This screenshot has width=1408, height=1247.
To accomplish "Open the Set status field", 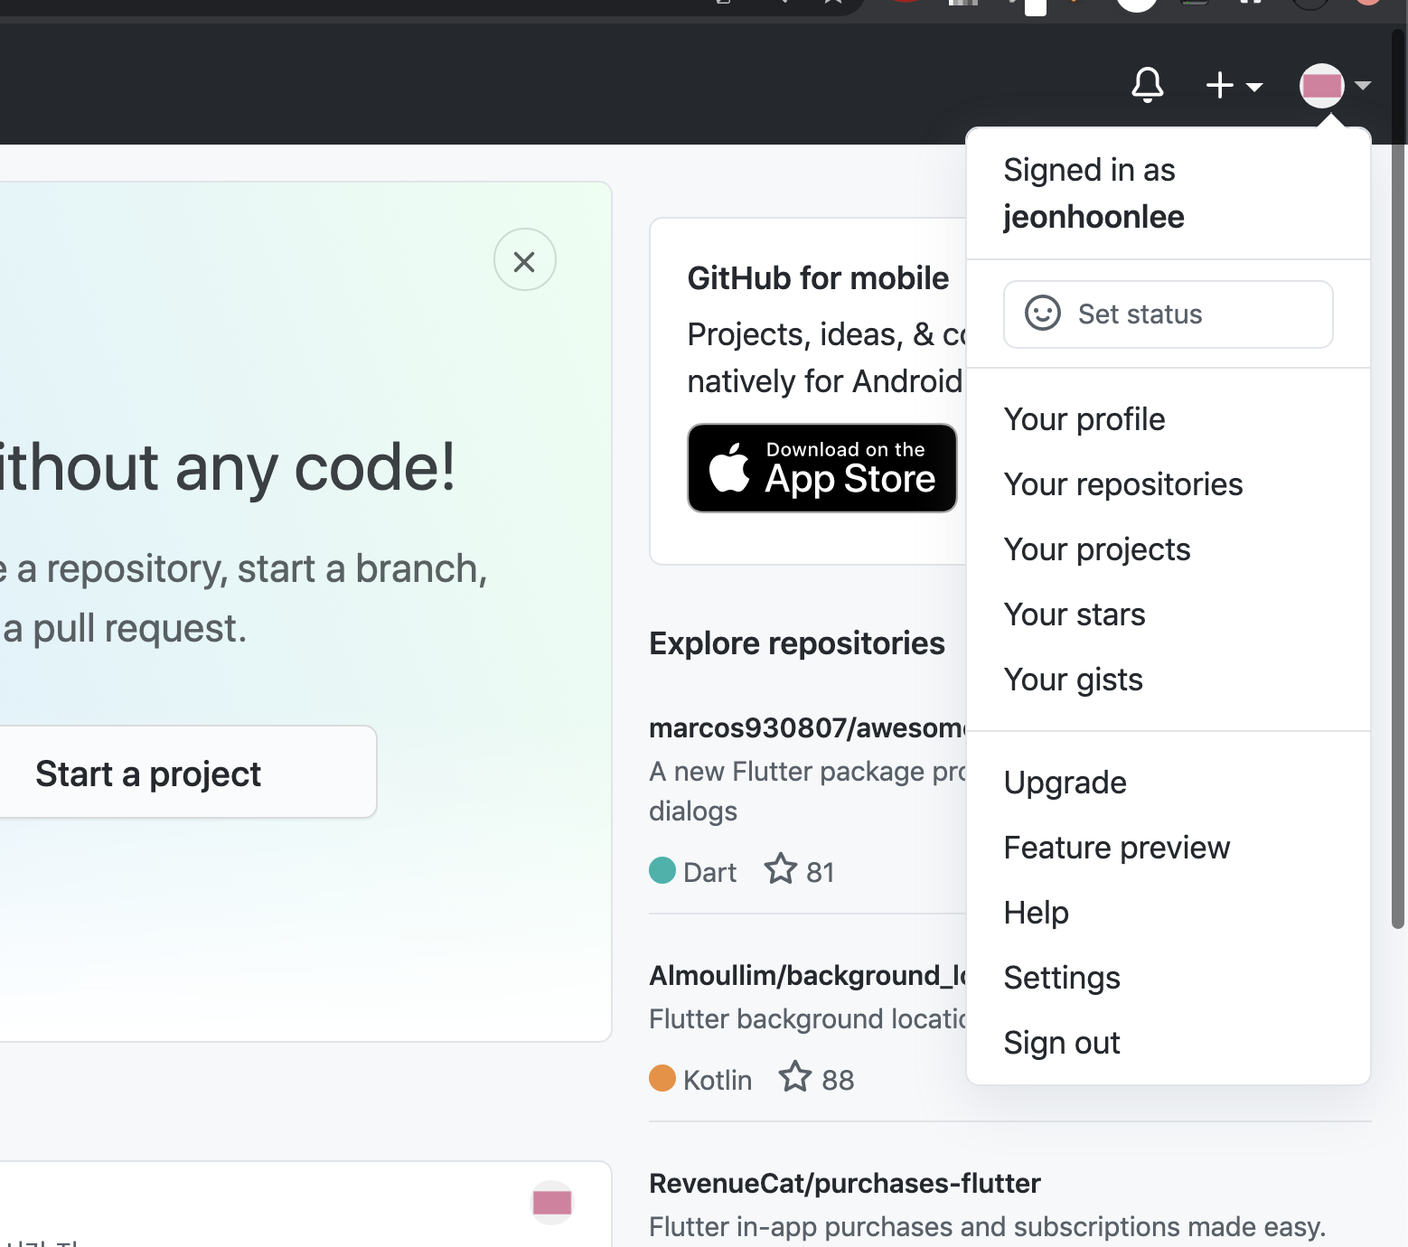I will [x=1168, y=314].
